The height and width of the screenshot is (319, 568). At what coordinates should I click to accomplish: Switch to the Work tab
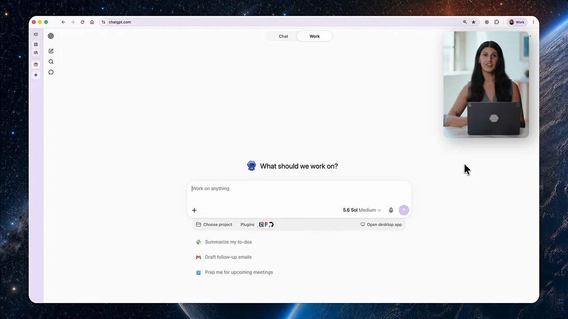click(315, 36)
